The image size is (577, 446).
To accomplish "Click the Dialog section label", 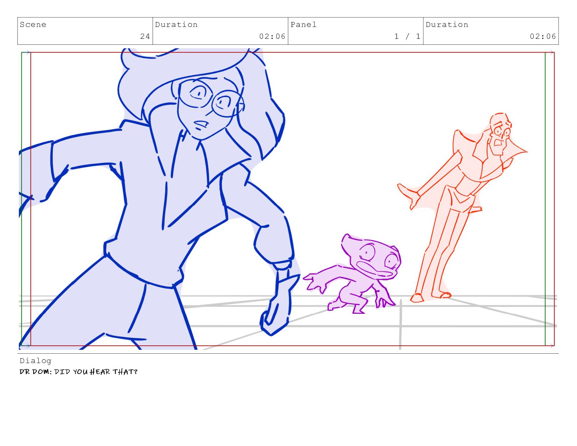I will tap(35, 361).
